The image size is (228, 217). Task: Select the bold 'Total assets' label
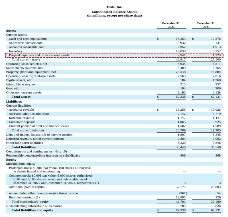pyautogui.click(x=21, y=97)
